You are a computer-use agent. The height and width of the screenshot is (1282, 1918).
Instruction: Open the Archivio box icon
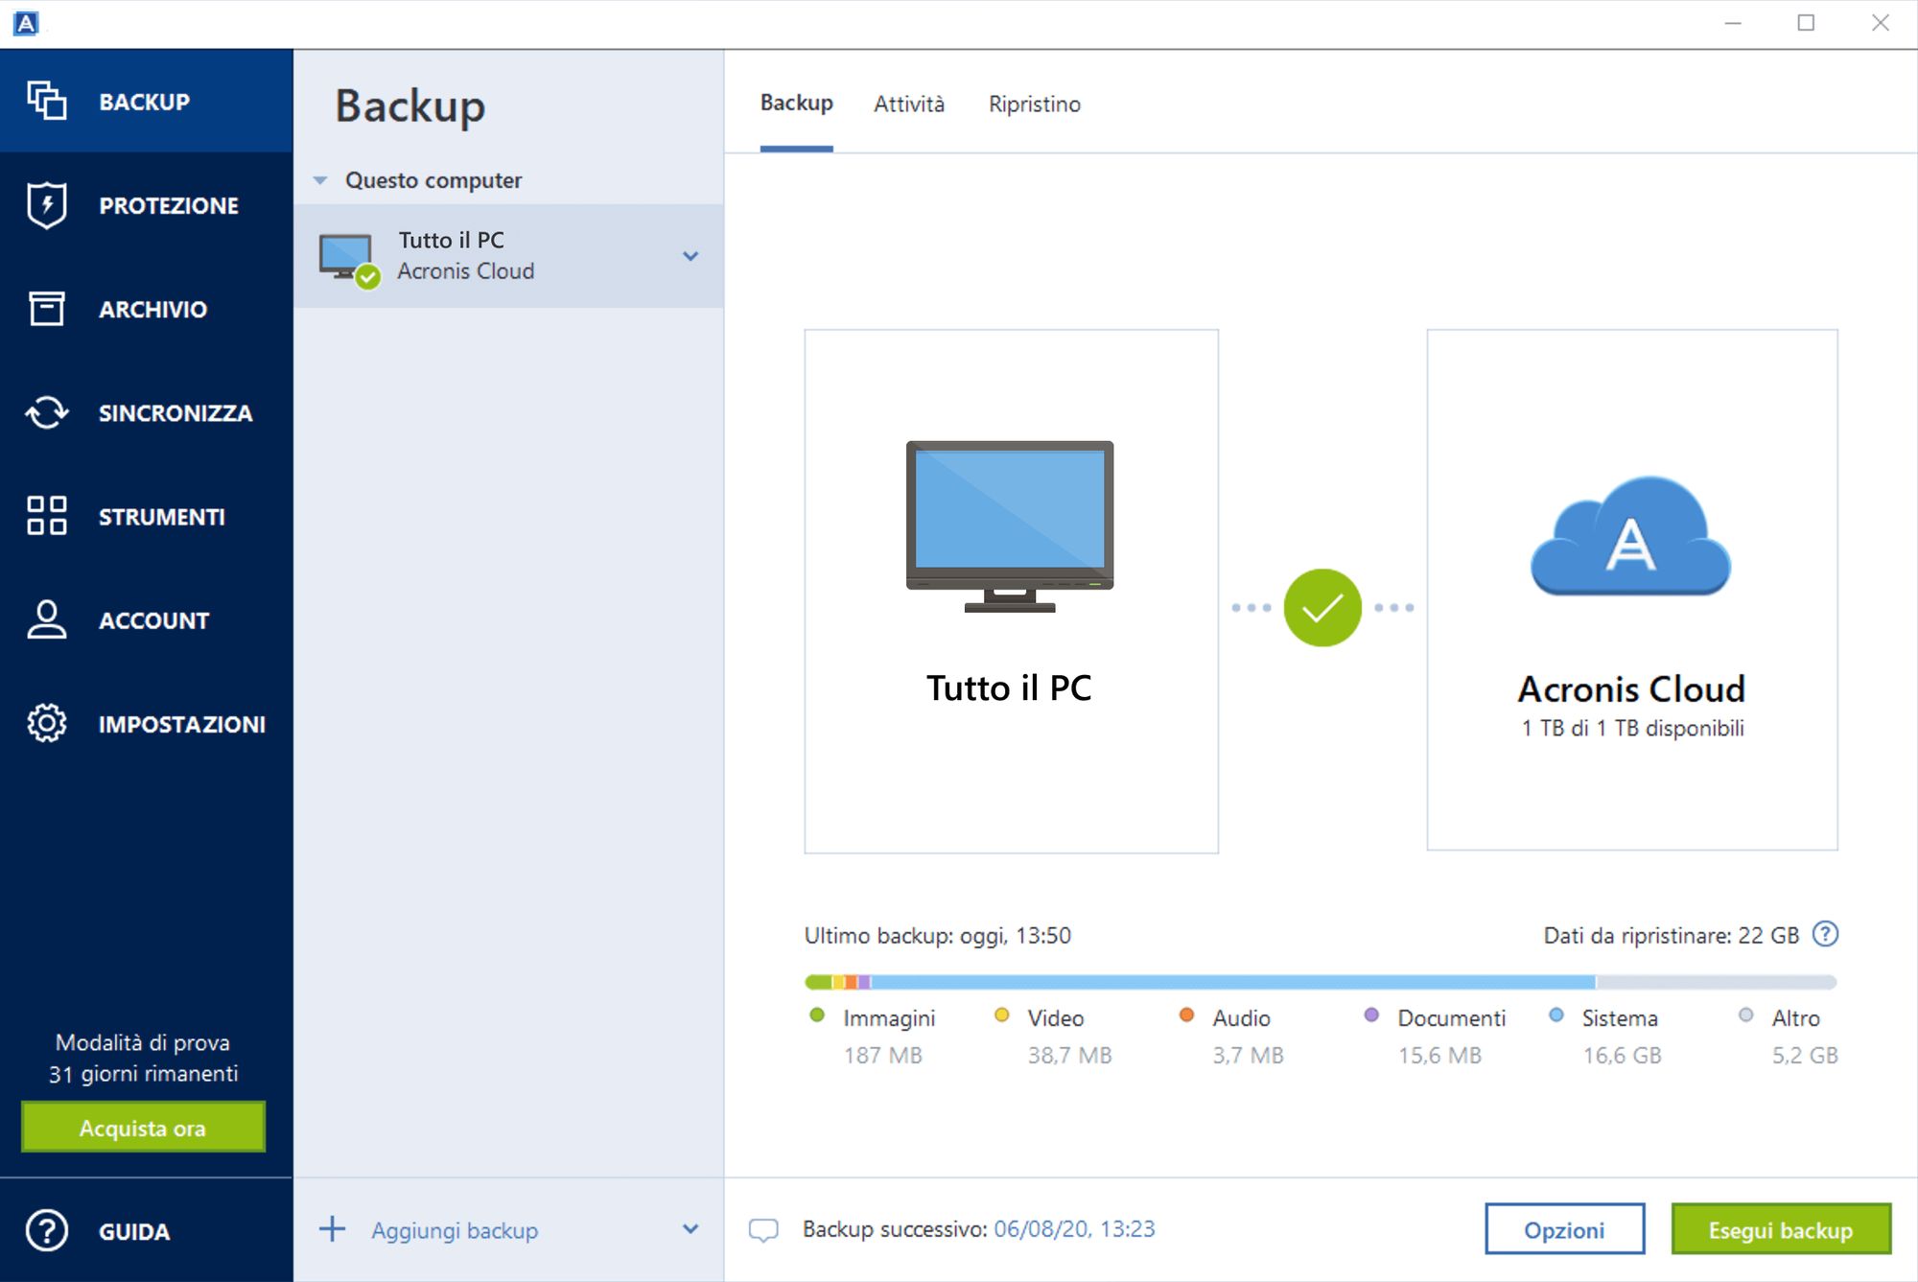click(x=46, y=309)
